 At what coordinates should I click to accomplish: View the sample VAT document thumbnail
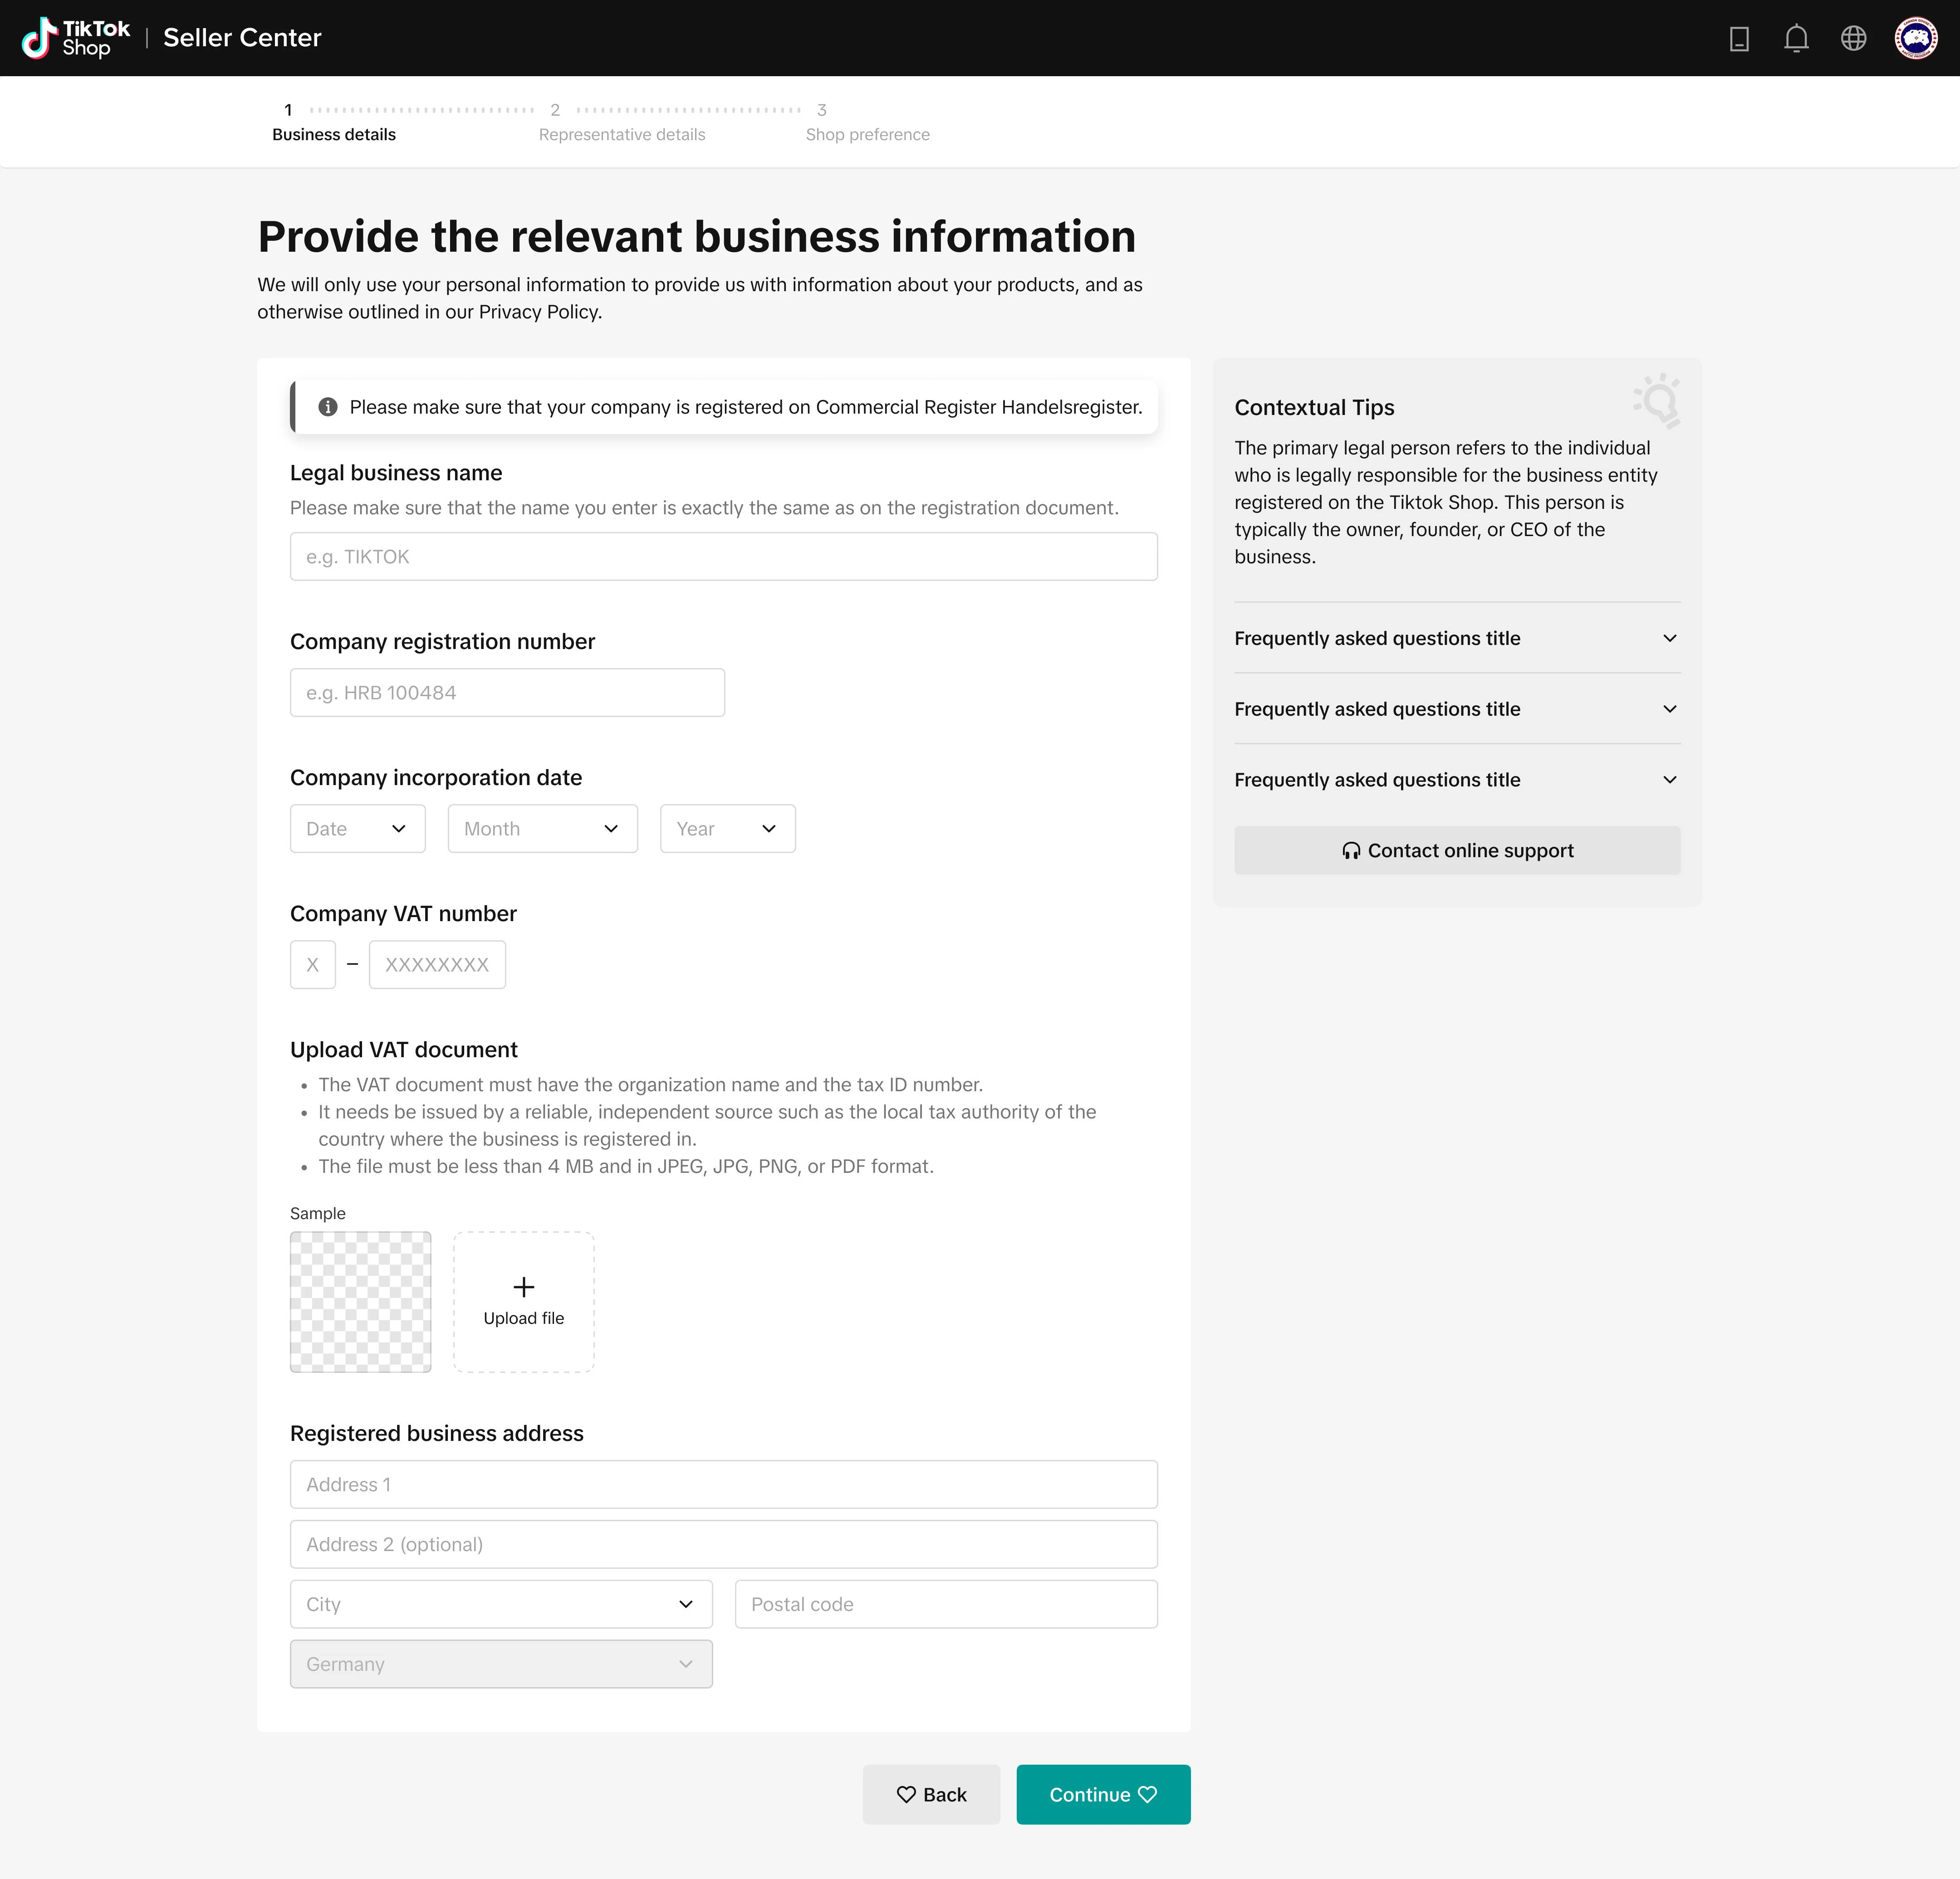click(x=360, y=1301)
